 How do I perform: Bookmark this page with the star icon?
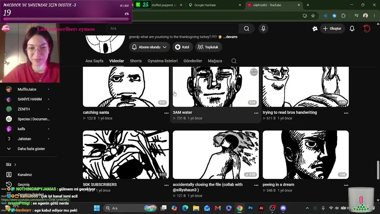point(313,16)
